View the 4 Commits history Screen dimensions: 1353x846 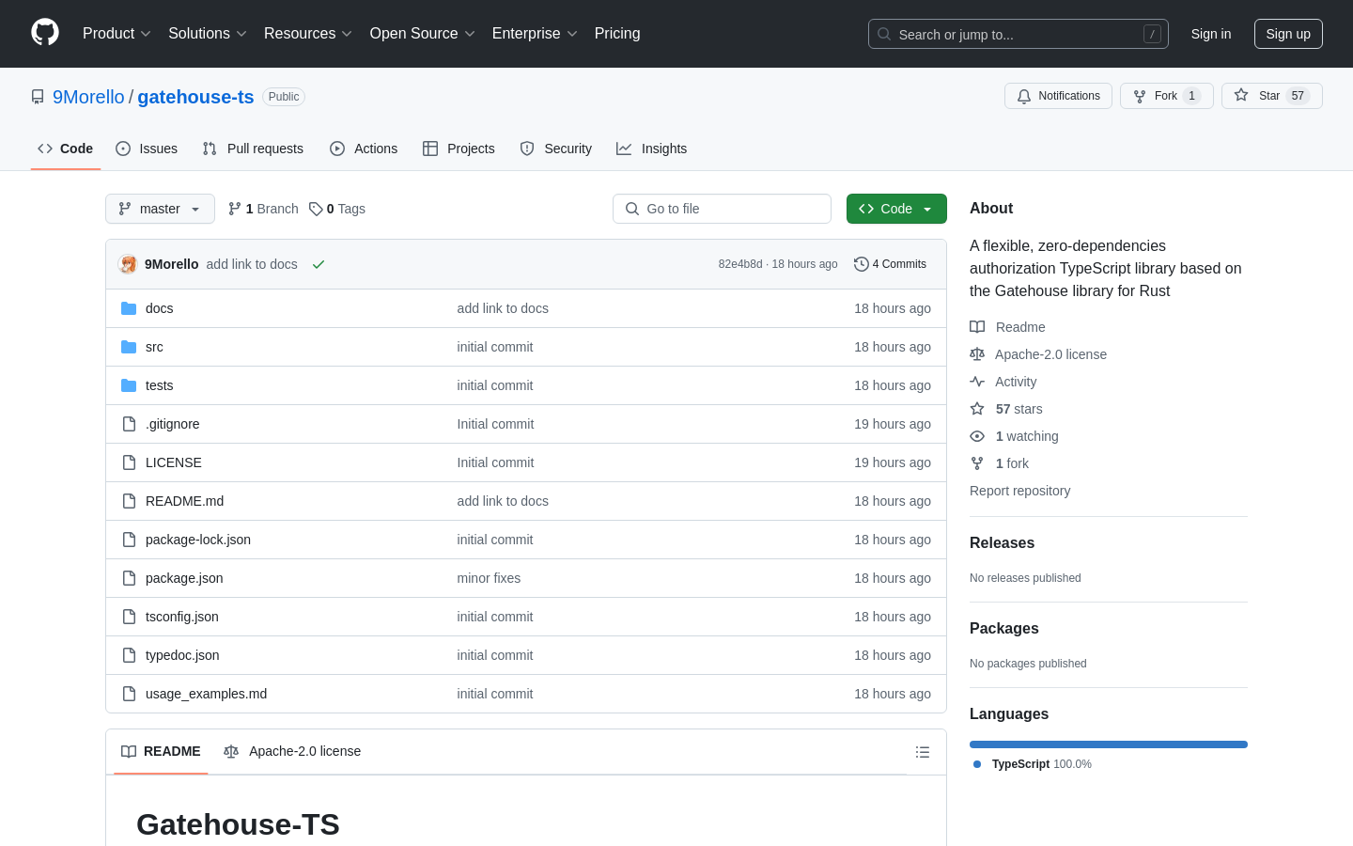[890, 264]
